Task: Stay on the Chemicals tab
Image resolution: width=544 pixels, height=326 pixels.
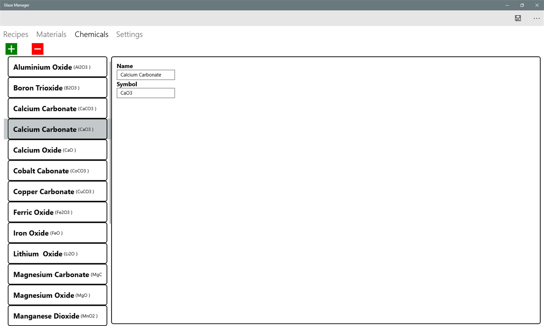Action: [x=91, y=34]
